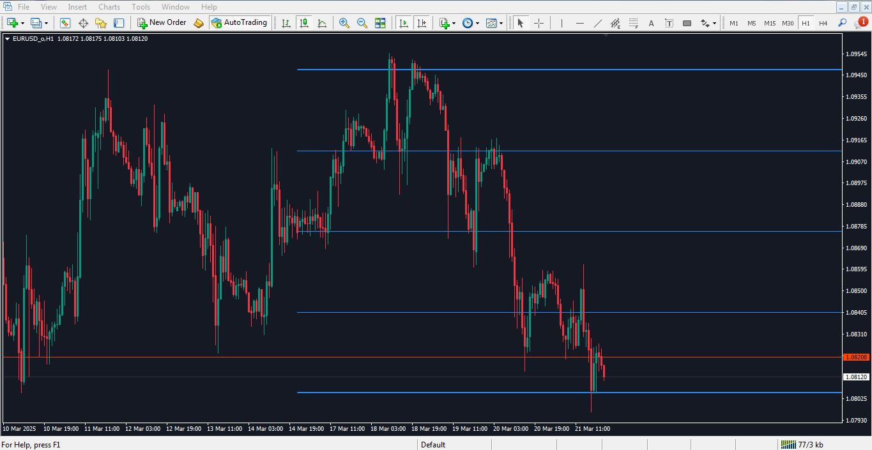The width and height of the screenshot is (872, 450).
Task: Expand the new chart dropdown arrow
Action: (x=23, y=23)
